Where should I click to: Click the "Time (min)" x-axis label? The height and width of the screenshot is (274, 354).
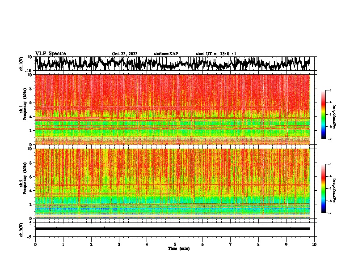click(179, 248)
